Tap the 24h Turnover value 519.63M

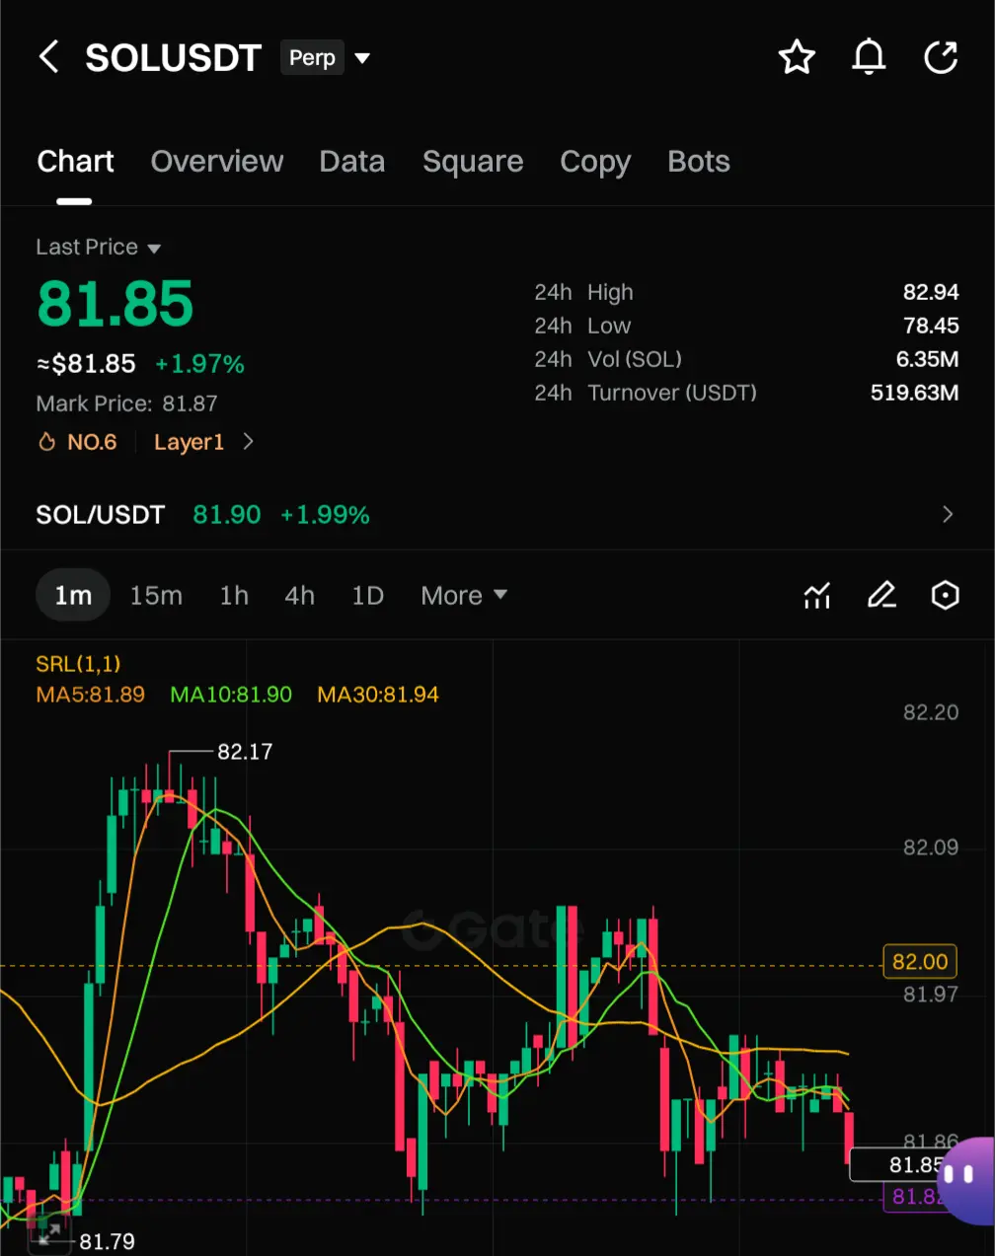coord(914,393)
